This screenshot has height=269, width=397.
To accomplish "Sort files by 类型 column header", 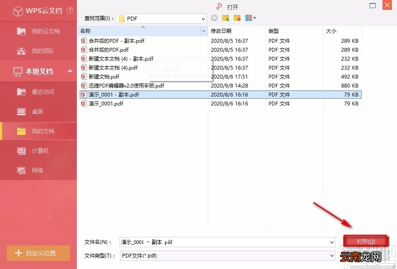I will click(x=294, y=31).
